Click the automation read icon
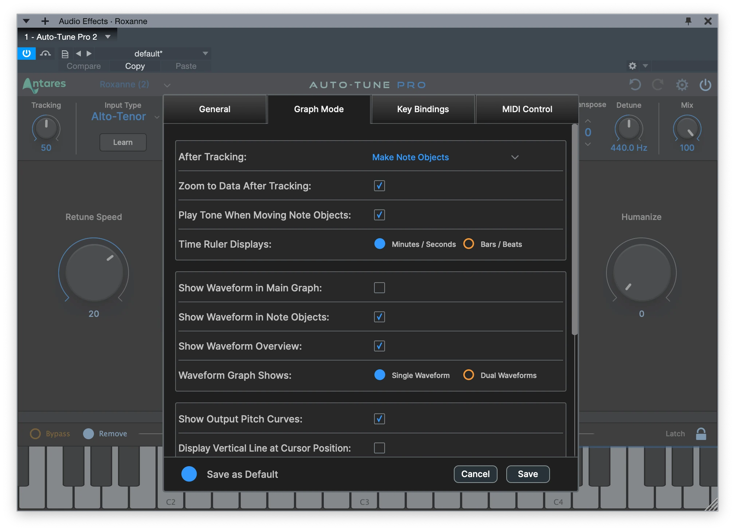 pyautogui.click(x=46, y=54)
